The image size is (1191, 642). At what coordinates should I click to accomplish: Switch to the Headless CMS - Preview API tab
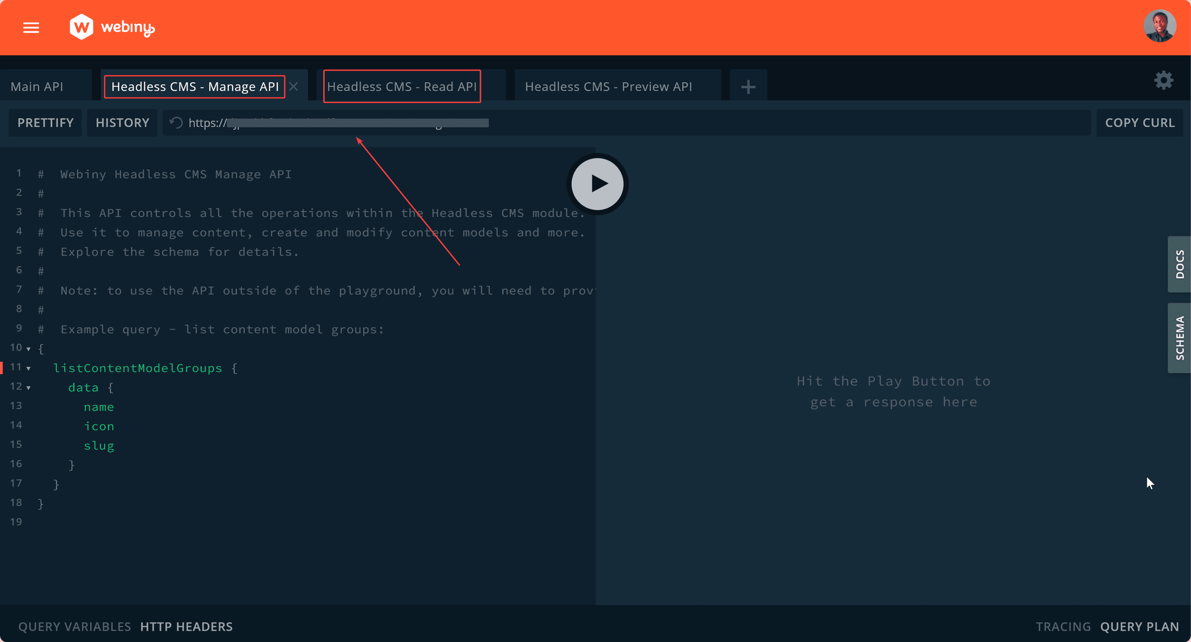[x=608, y=86]
